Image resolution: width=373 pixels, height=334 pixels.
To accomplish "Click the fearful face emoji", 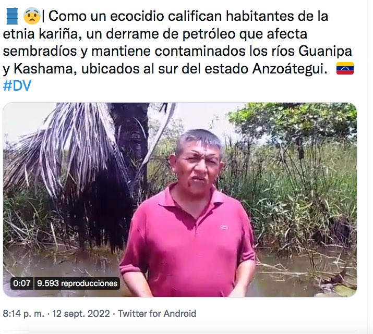I will coord(32,16).
